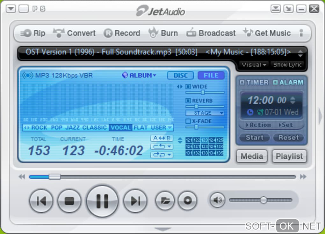Open the Convert audio tool
Screen dimensions: 325x234
point(74,33)
